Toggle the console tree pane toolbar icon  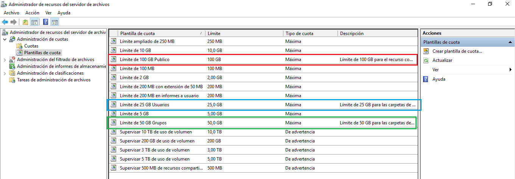[x=34, y=22]
